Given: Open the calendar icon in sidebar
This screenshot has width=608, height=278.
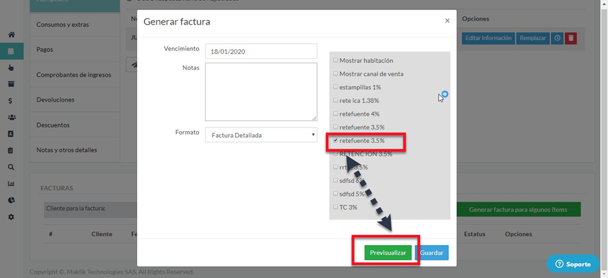Looking at the screenshot, I should [x=11, y=51].
